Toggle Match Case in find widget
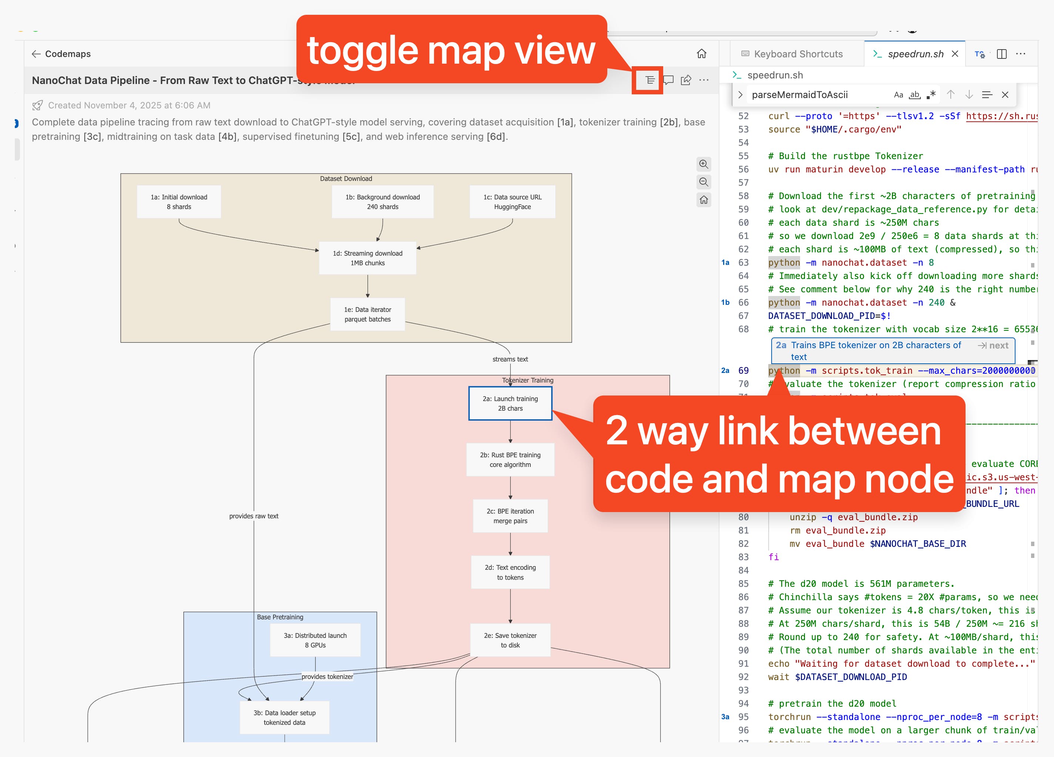1054x757 pixels. (x=898, y=95)
